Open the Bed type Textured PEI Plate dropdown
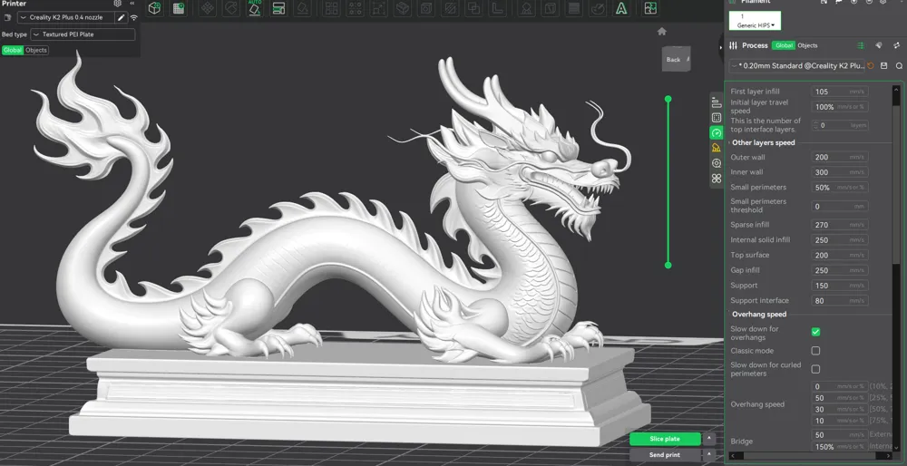Viewport: 907px width, 466px height. (x=83, y=34)
